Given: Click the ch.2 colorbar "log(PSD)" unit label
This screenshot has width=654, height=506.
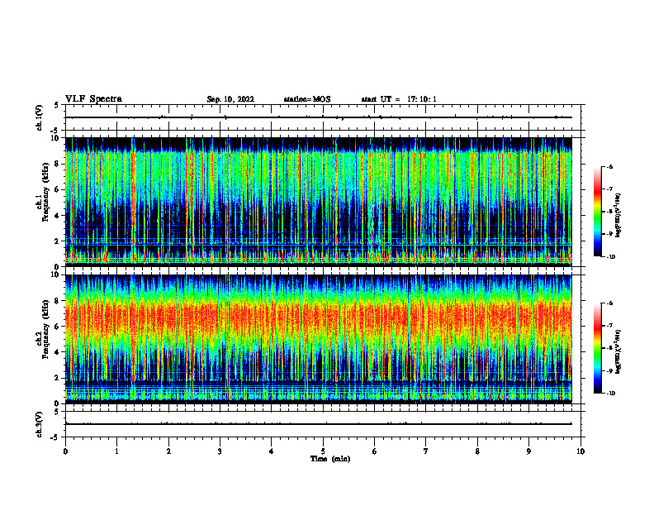Looking at the screenshot, I should pos(618,351).
